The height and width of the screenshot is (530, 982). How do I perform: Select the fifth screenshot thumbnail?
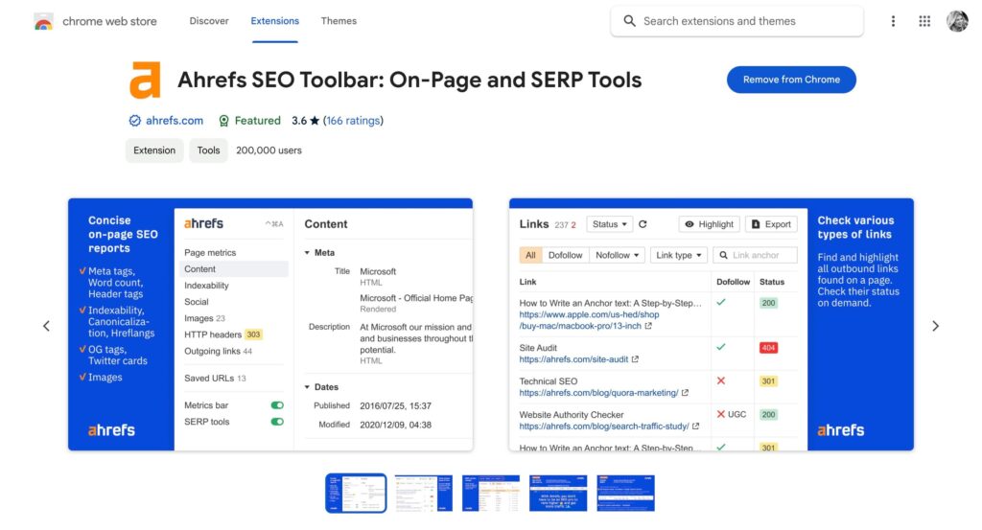(x=625, y=493)
